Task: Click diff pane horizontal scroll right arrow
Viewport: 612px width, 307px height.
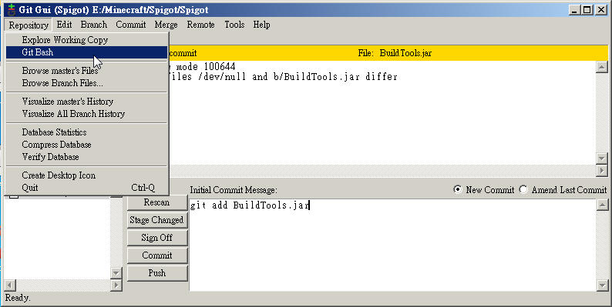Action: pos(601,170)
